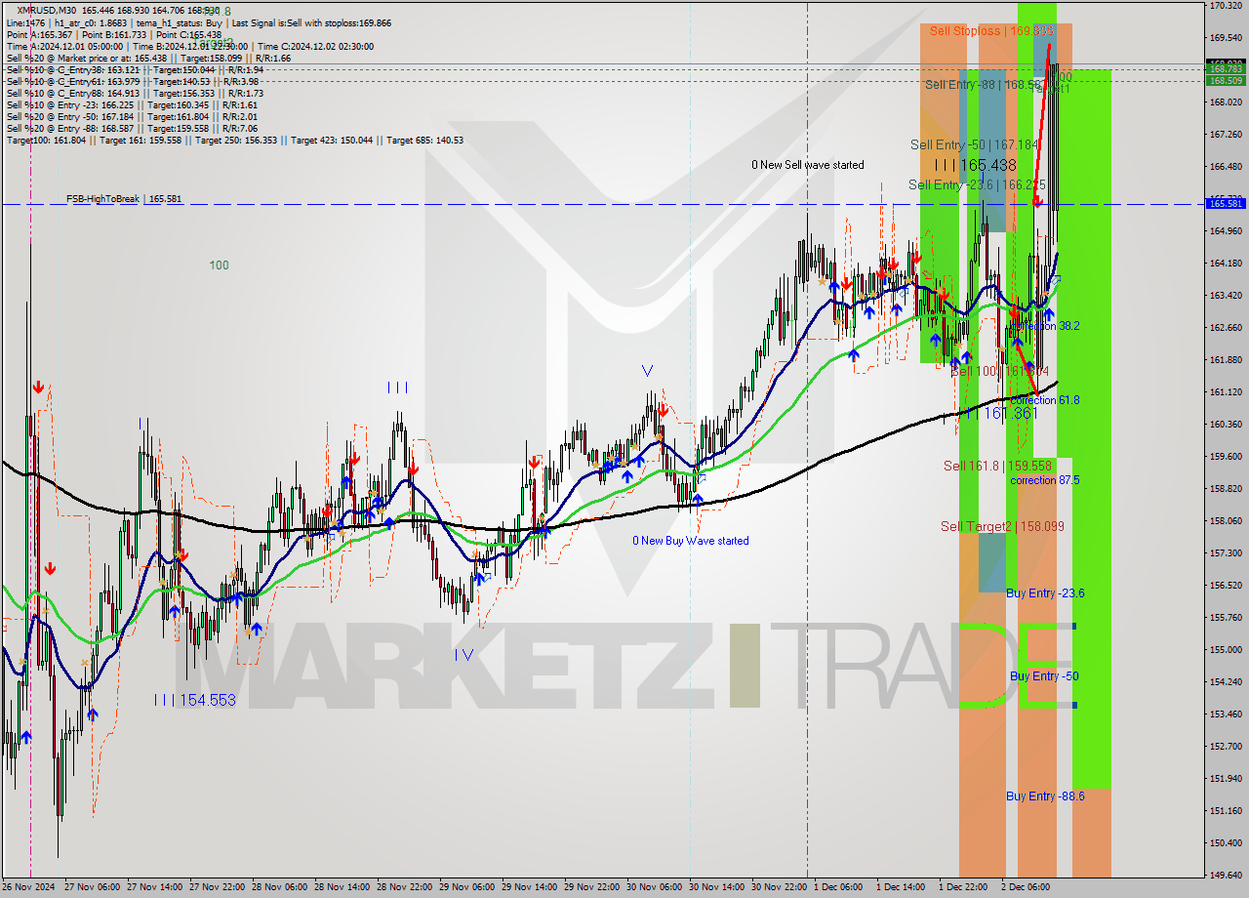Click the 158.820 price axis label
1249x898 pixels.
click(1227, 489)
